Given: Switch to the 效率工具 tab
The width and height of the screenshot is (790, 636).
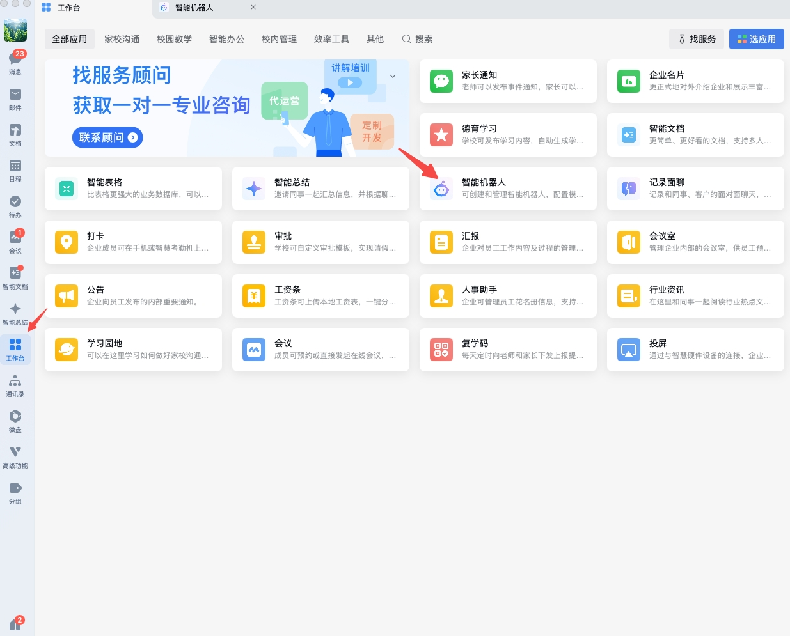Looking at the screenshot, I should (x=332, y=39).
